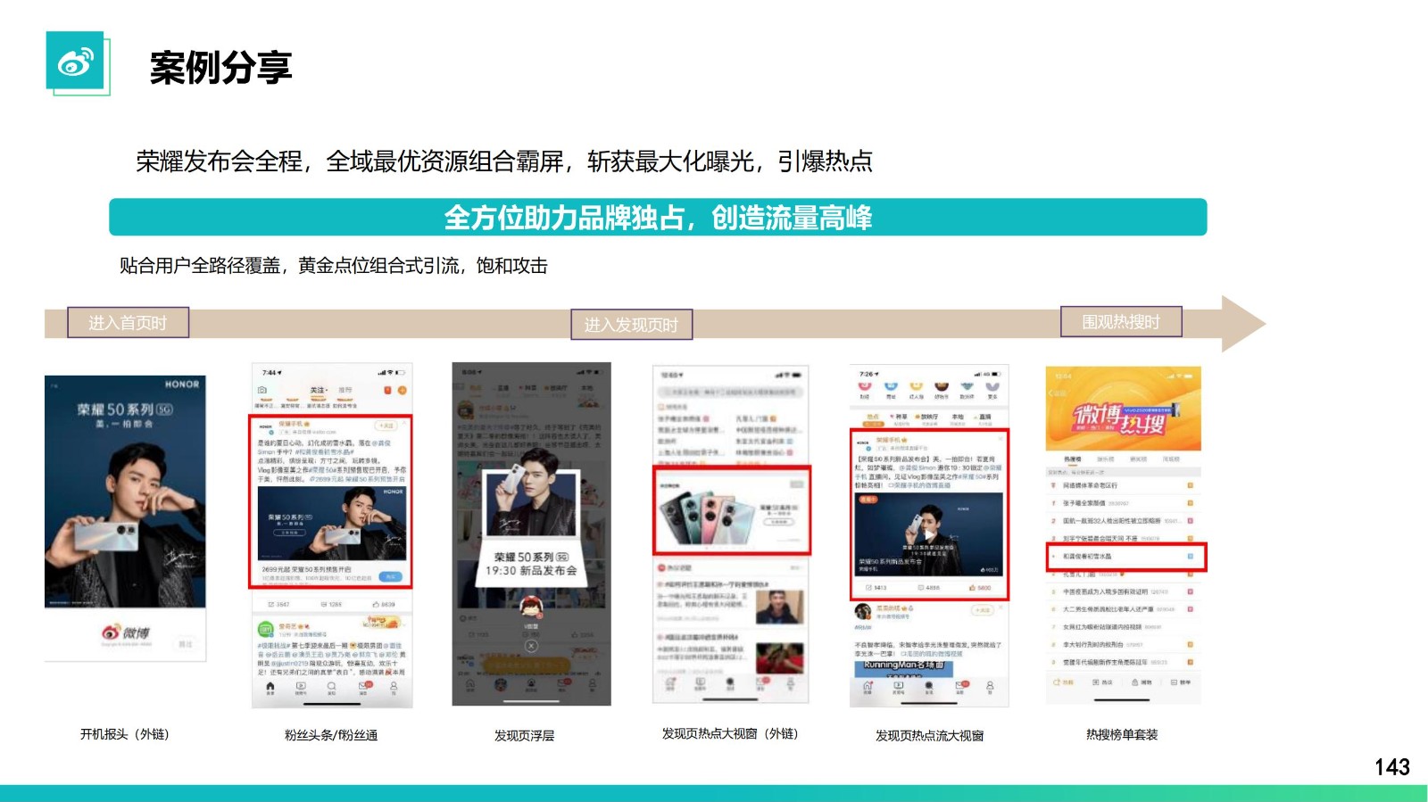Open the 荣耀50系列 19:30 新品发布会 popup card
Viewport: 1428px width, 802px height.
532,530
